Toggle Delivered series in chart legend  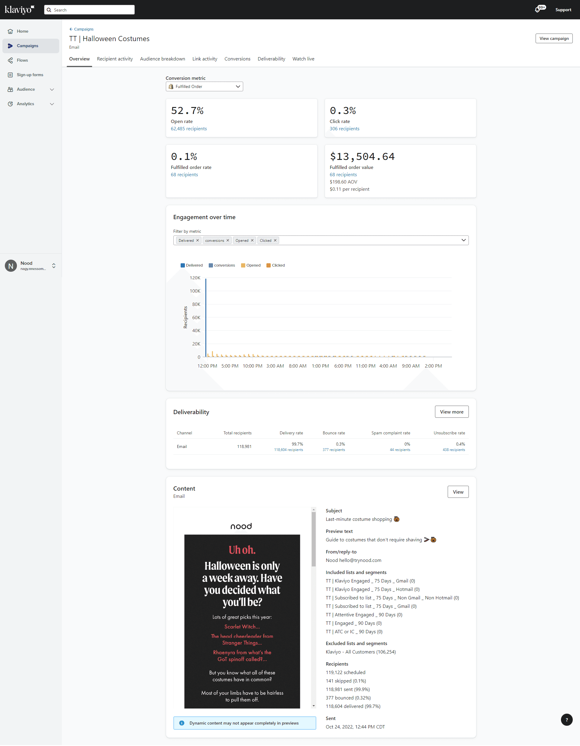pyautogui.click(x=192, y=265)
